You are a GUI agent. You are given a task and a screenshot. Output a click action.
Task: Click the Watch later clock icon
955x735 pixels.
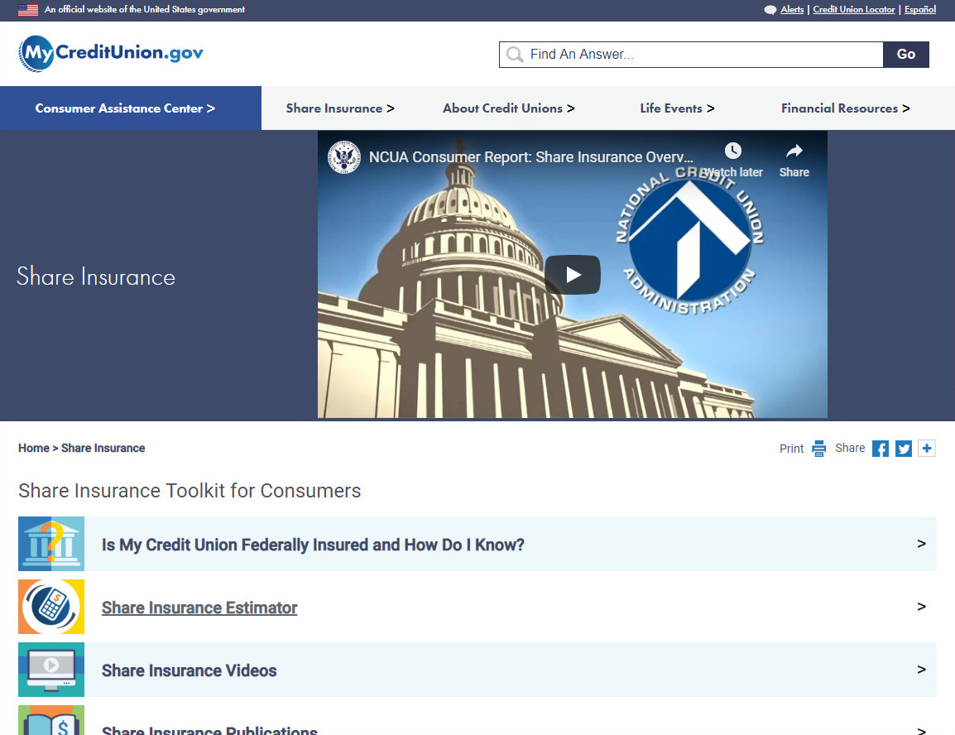coord(733,151)
